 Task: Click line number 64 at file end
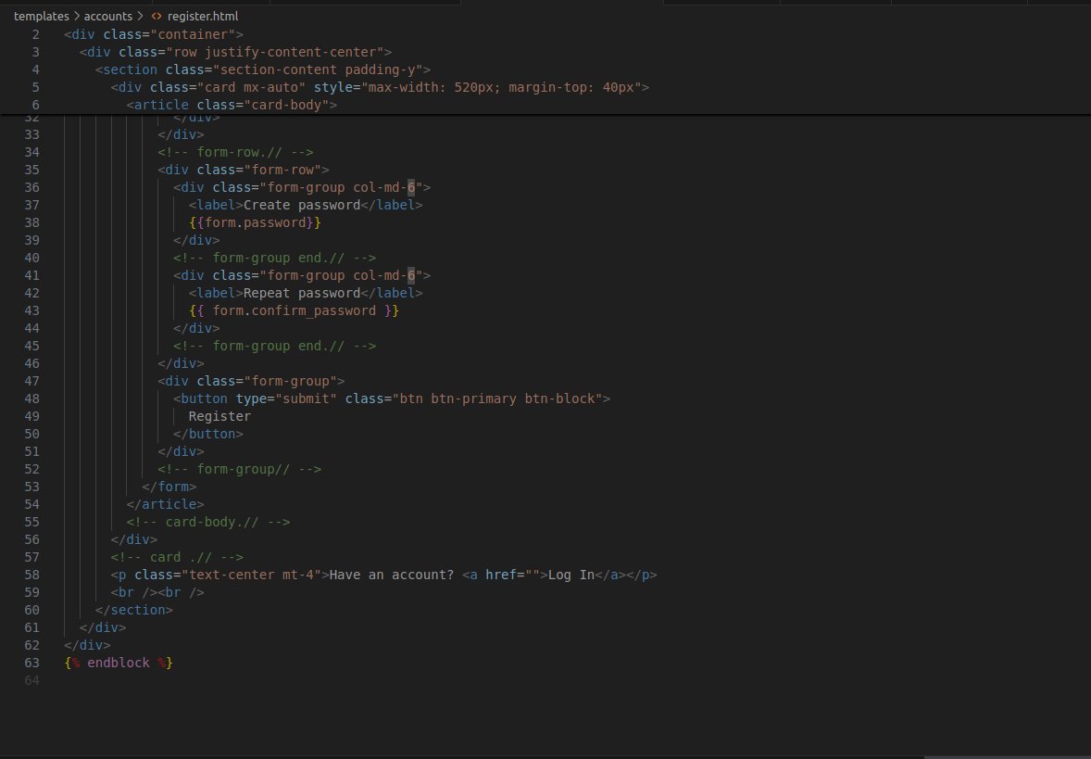pos(32,680)
